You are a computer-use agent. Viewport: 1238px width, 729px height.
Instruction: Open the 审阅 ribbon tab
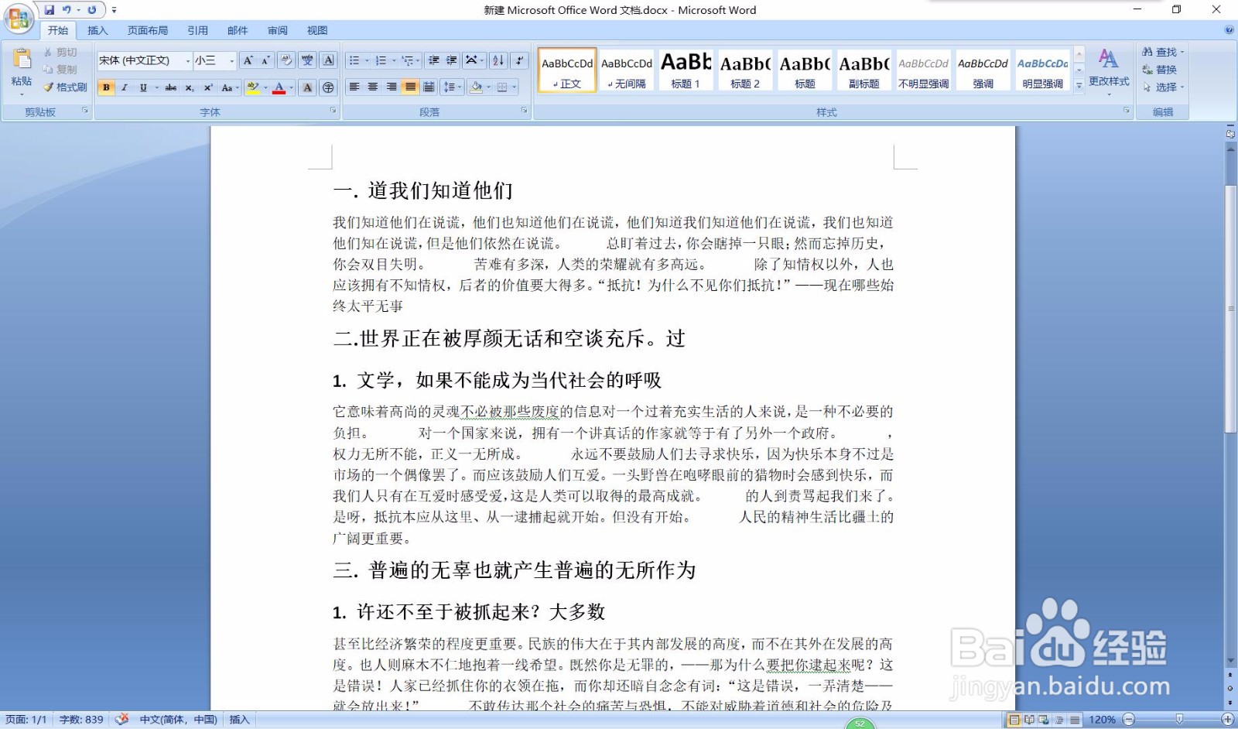coord(276,29)
